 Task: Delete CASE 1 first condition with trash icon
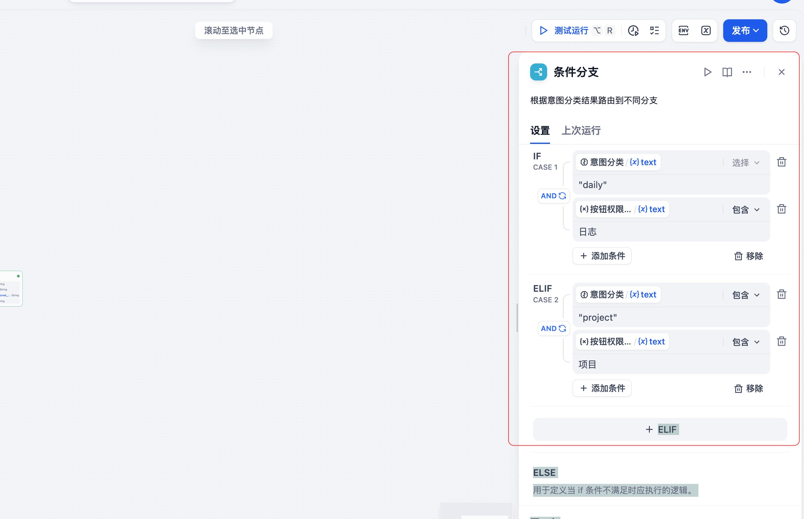781,162
